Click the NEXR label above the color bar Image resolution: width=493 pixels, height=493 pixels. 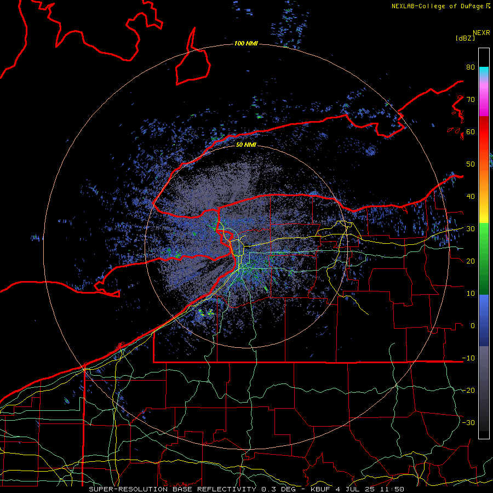(481, 33)
